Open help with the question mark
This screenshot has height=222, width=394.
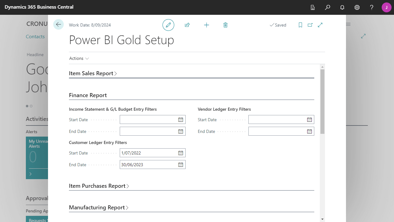click(x=372, y=7)
